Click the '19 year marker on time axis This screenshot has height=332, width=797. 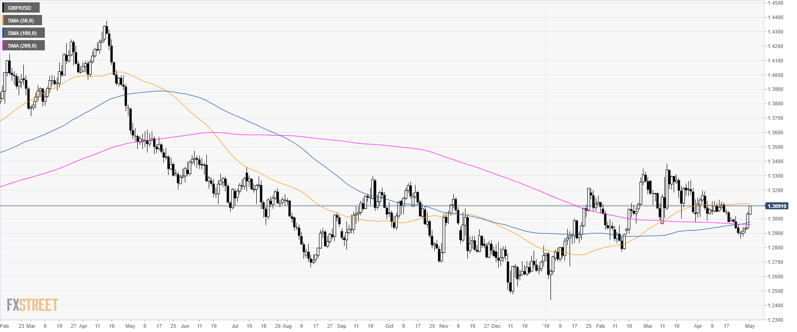[545, 326]
